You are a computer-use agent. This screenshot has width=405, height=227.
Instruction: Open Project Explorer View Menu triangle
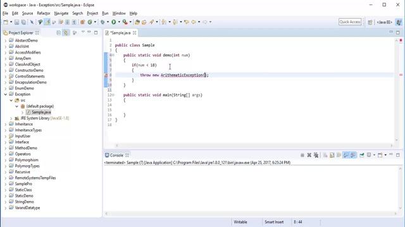[x=83, y=32]
